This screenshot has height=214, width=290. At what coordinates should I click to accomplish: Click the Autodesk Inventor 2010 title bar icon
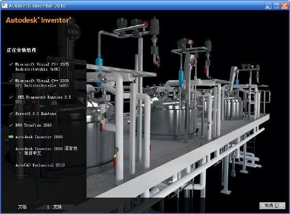click(4, 5)
